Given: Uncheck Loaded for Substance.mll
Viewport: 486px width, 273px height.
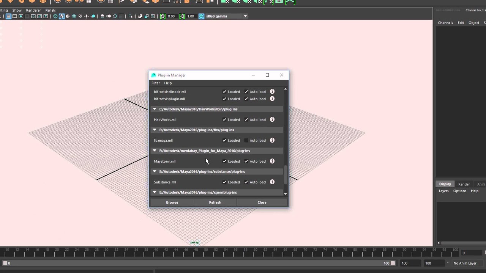Looking at the screenshot, I should click(x=224, y=182).
